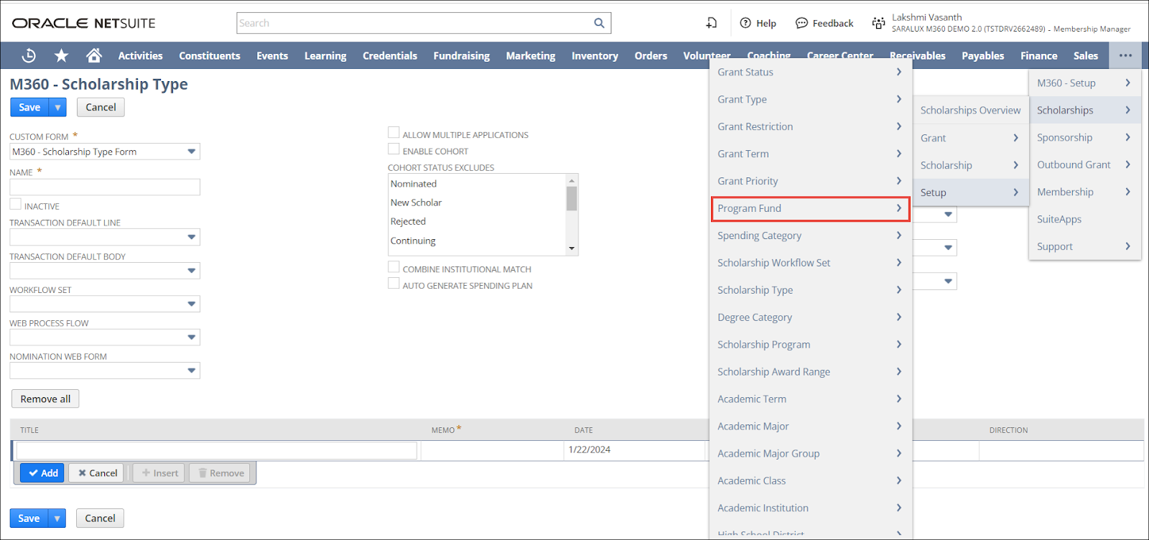1149x540 pixels.
Task: Enable Allow Multiple Applications checkbox
Action: pyautogui.click(x=394, y=133)
